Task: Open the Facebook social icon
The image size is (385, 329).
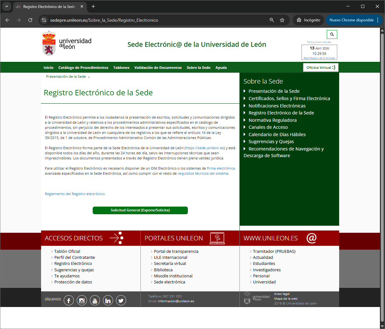Action: coord(69,300)
